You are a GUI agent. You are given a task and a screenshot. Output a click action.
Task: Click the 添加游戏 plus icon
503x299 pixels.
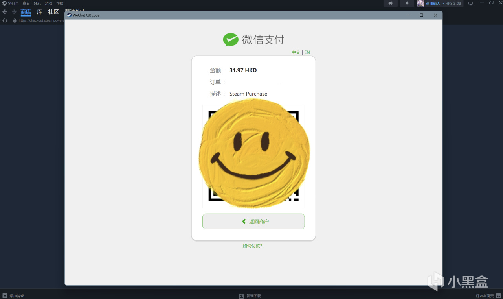point(5,296)
